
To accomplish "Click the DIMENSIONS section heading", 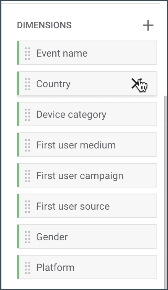I will 44,25.
